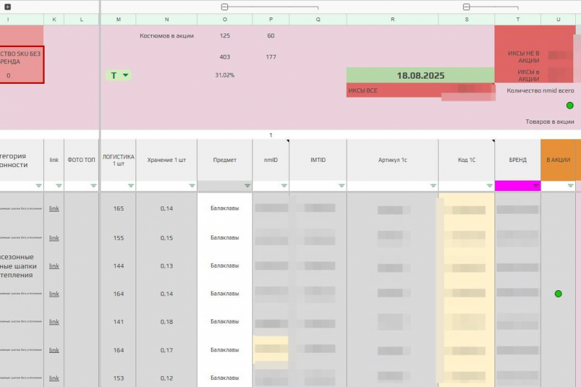Select storage value 0,12 cell
581x387 pixels.
pyautogui.click(x=167, y=378)
